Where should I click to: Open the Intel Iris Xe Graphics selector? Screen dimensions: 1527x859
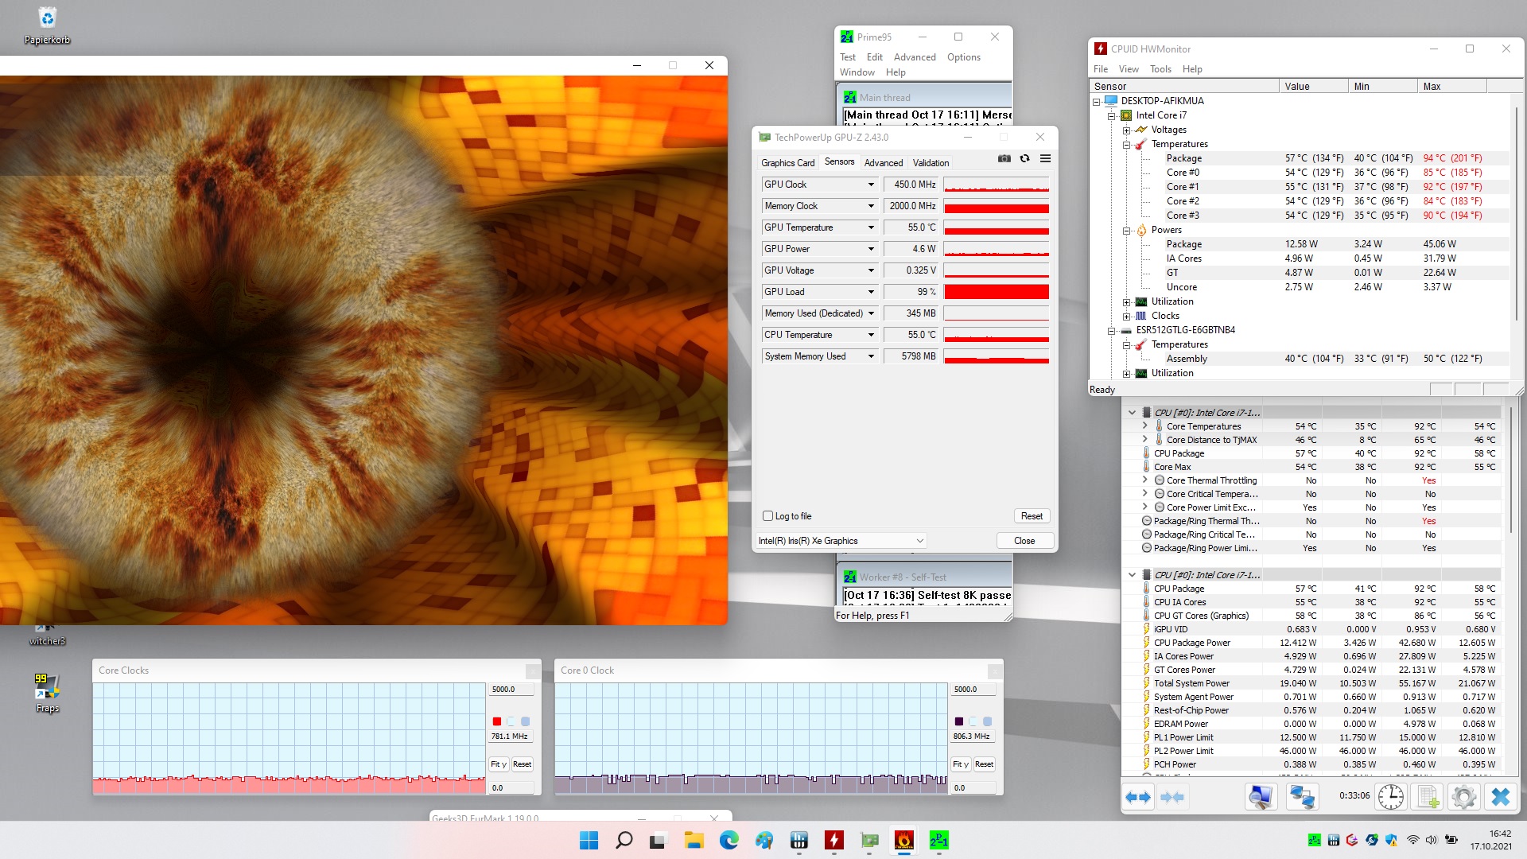(841, 541)
